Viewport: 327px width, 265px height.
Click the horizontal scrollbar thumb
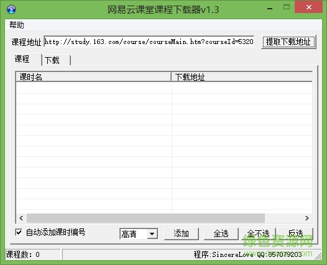click(145, 218)
